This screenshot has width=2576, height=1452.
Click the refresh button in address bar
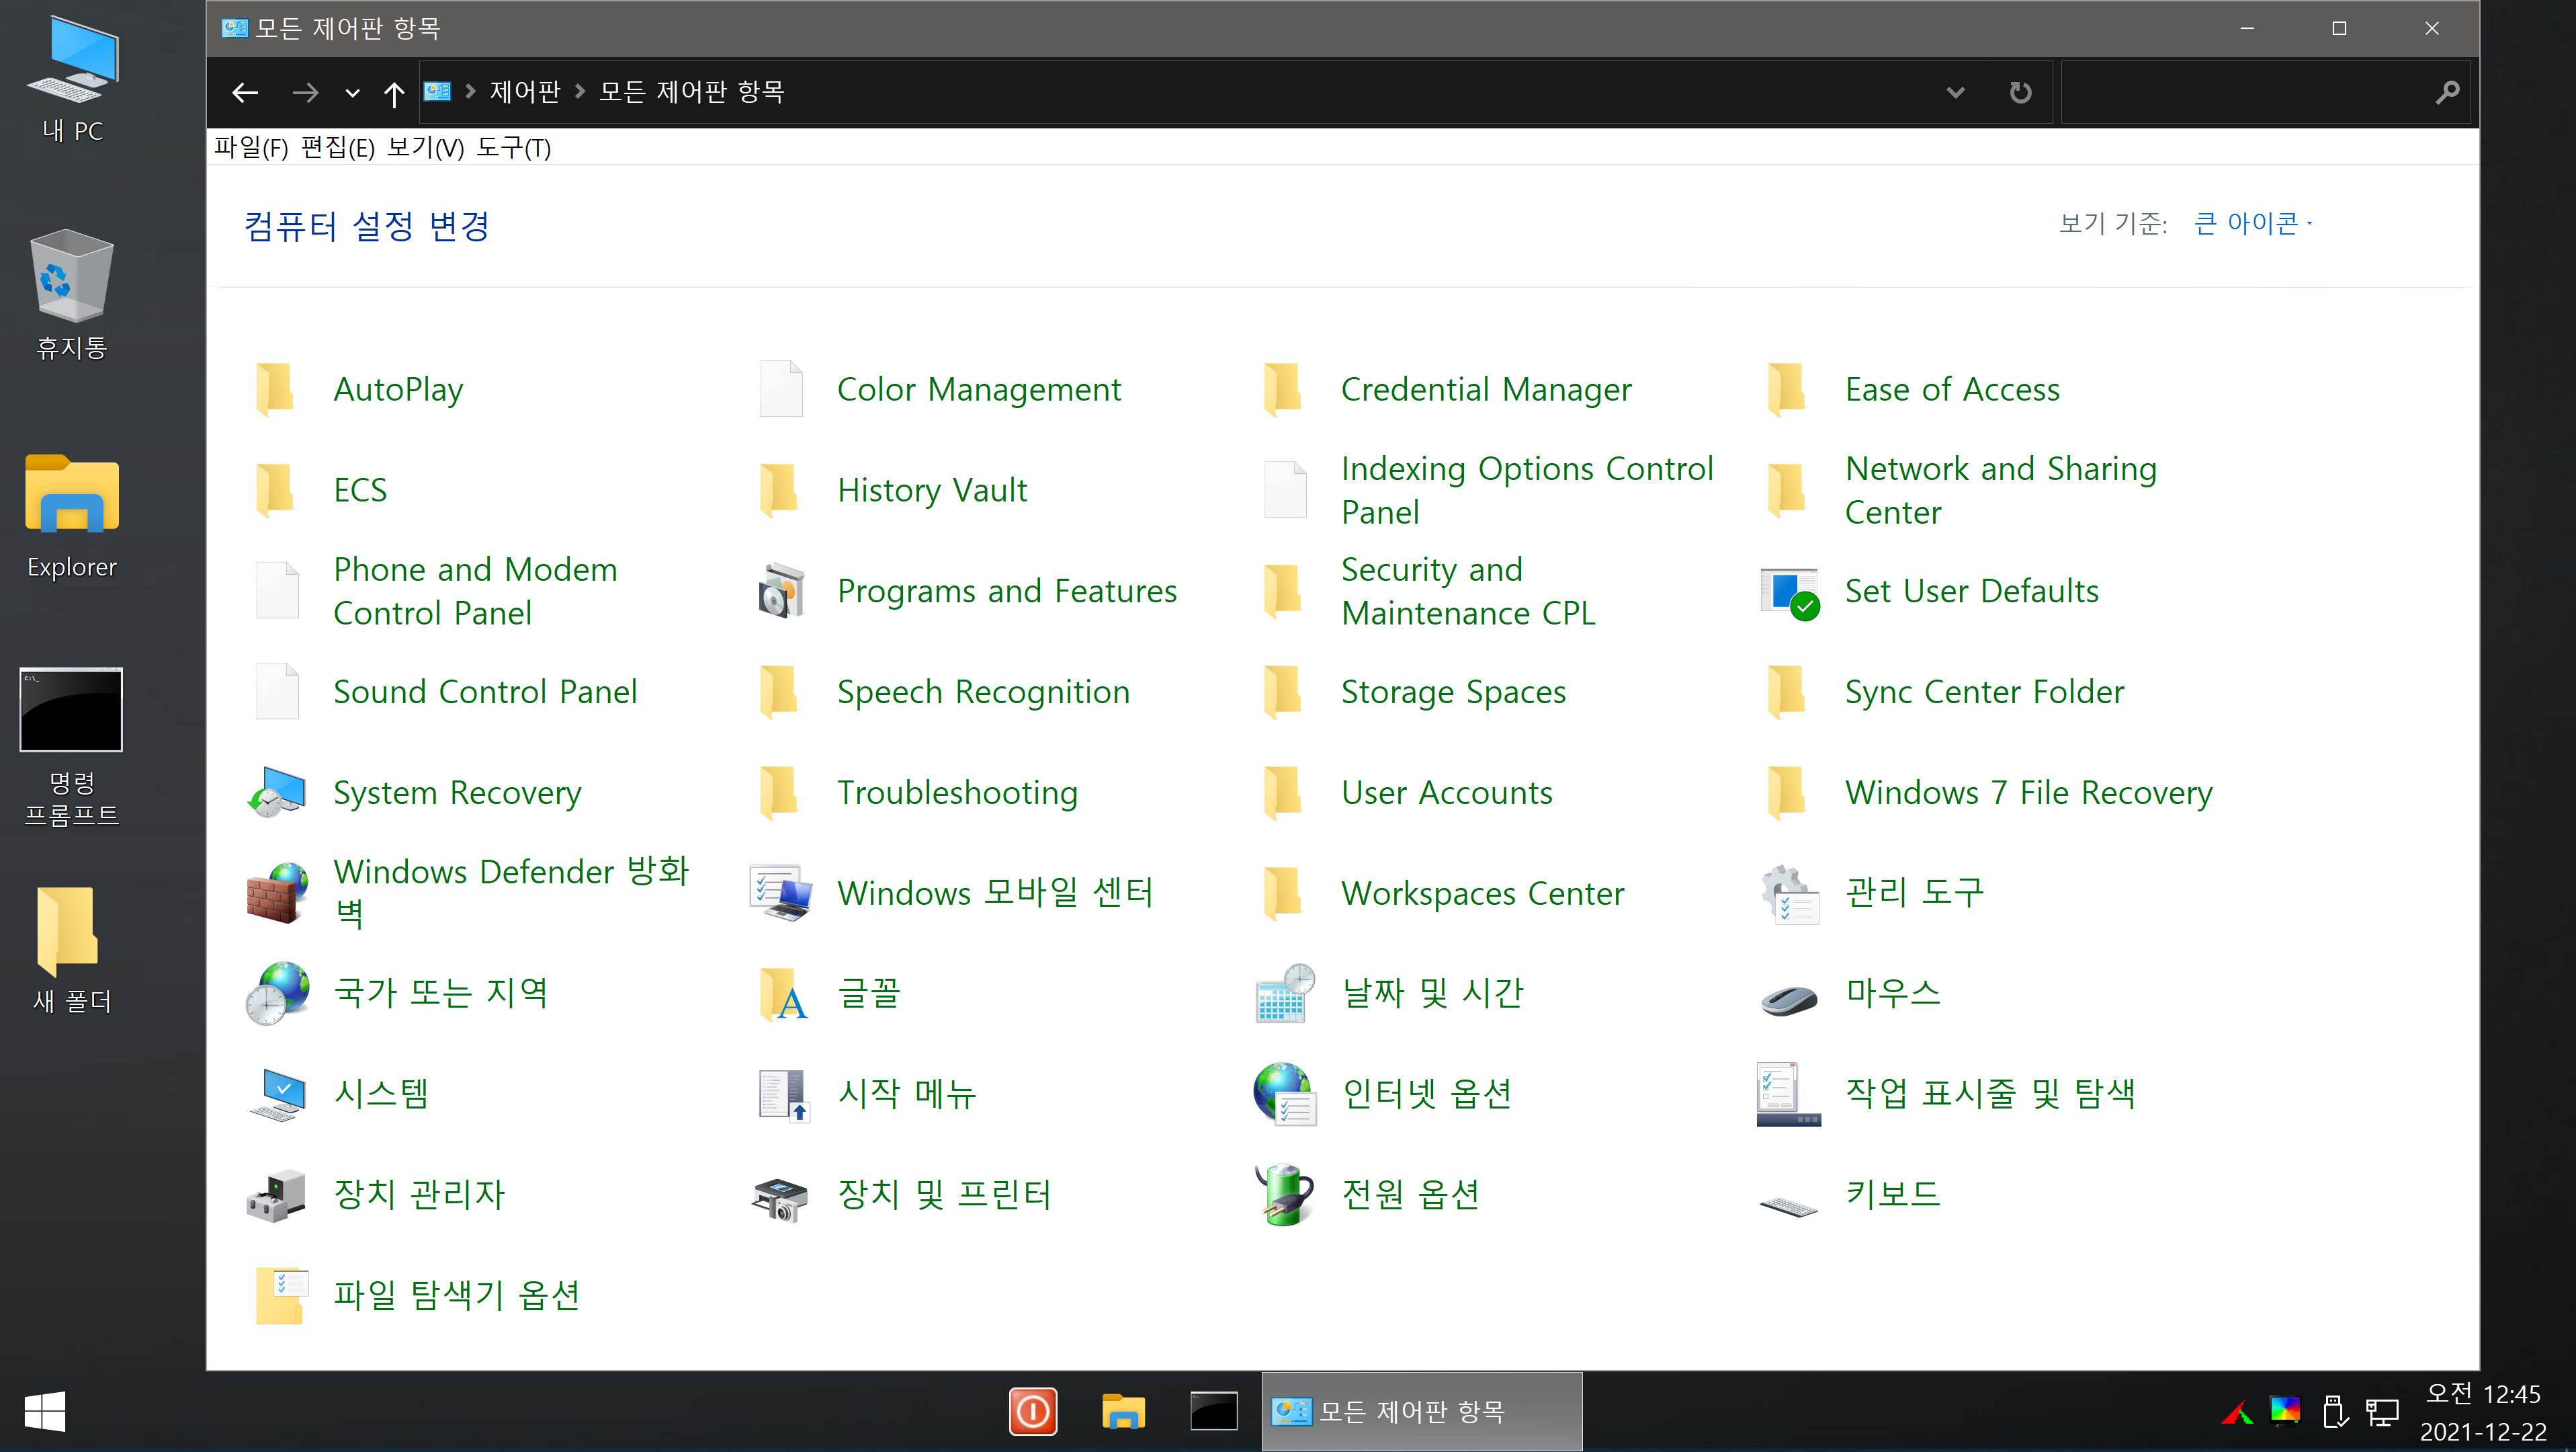pos(2020,93)
